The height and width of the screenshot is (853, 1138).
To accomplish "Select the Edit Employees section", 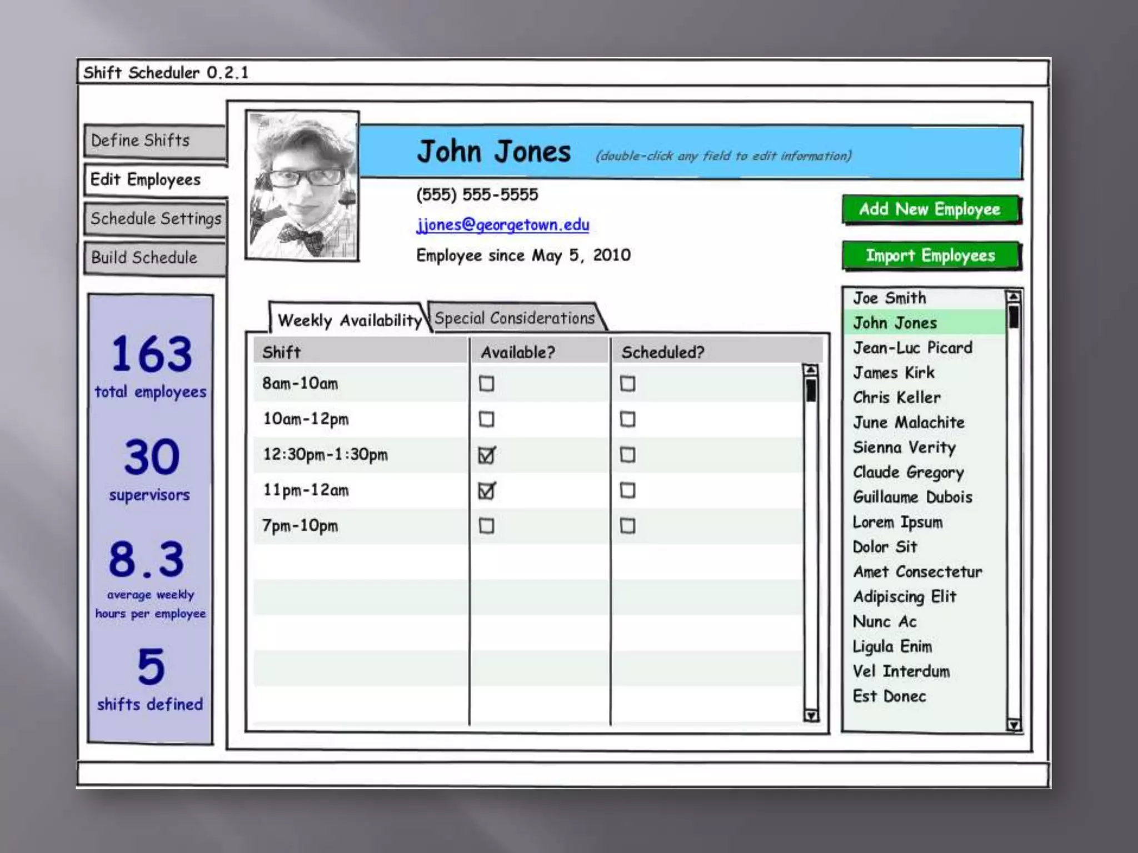I will tap(155, 180).
